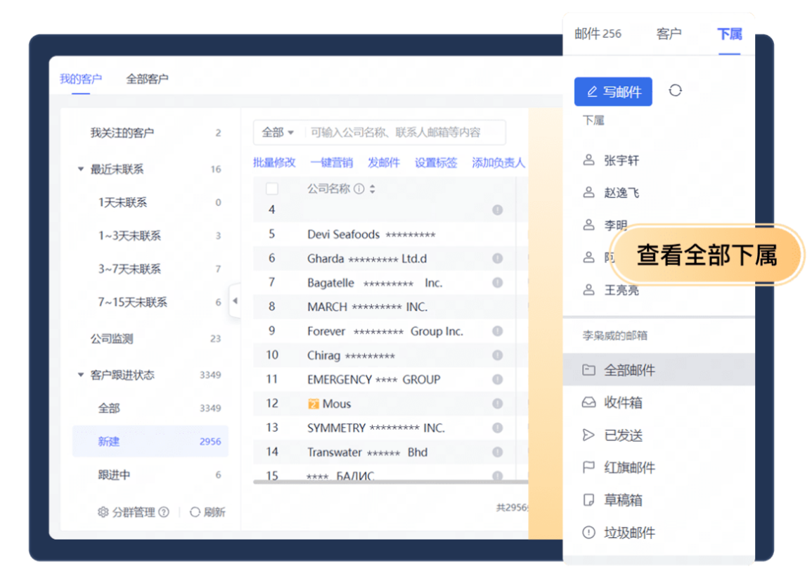
Task: Click the company search input field
Action: (404, 132)
